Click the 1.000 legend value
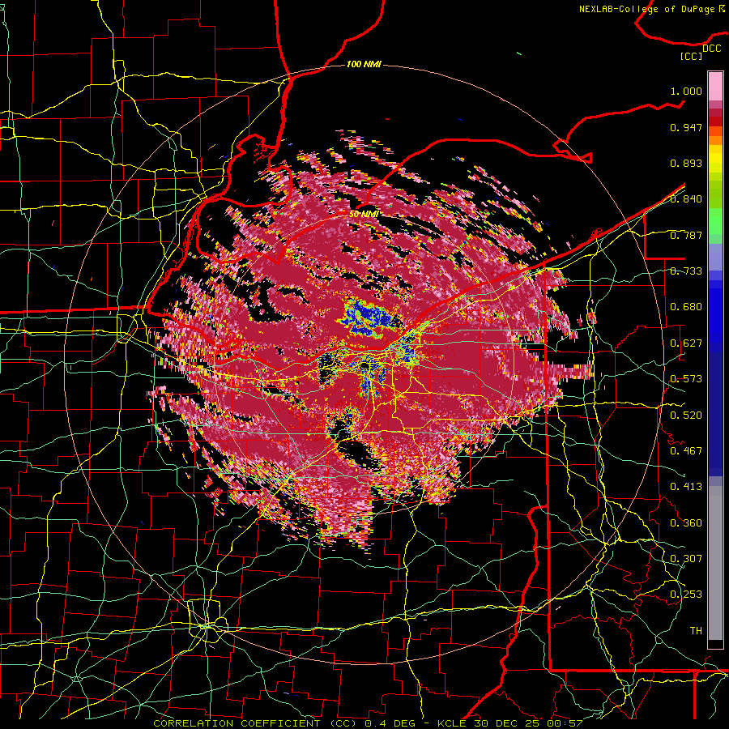 point(686,91)
